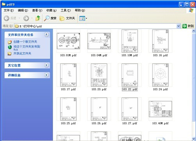The image size is (196, 141).
Task: Go up one folder level
Action: pyautogui.click(x=38, y=18)
